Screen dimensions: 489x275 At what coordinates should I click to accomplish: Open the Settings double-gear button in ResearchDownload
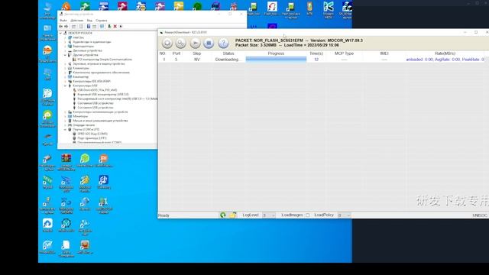(181, 43)
